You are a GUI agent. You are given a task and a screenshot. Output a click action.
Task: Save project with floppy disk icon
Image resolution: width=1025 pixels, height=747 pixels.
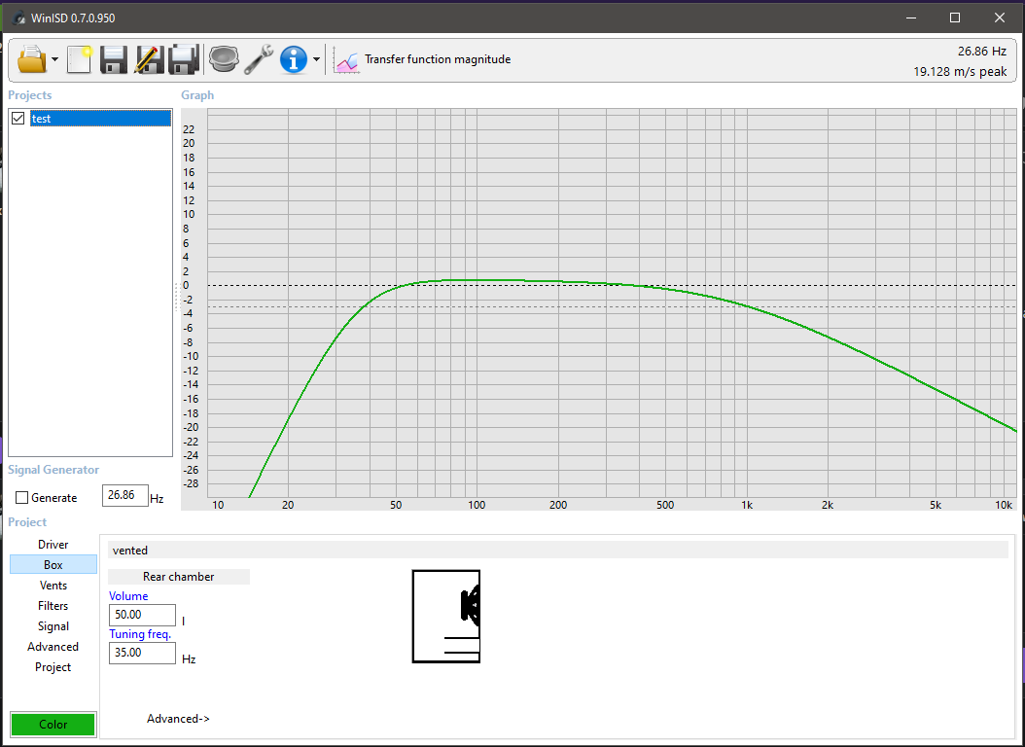pyautogui.click(x=114, y=59)
